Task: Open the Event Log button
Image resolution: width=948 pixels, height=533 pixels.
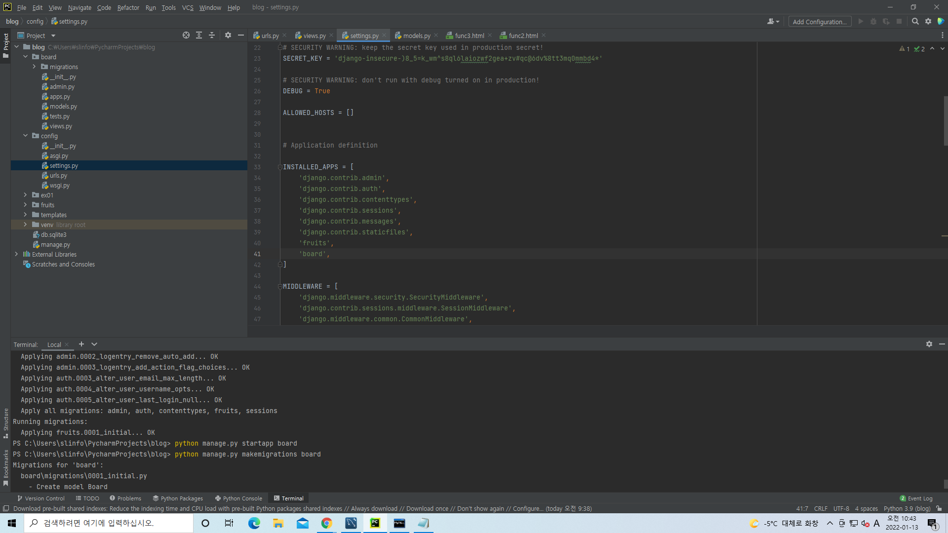Action: (x=916, y=498)
